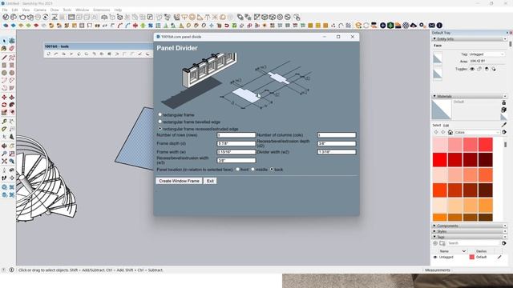Click Create Material icon in Materials panel
Screen dimensions: 513x288
point(504,110)
